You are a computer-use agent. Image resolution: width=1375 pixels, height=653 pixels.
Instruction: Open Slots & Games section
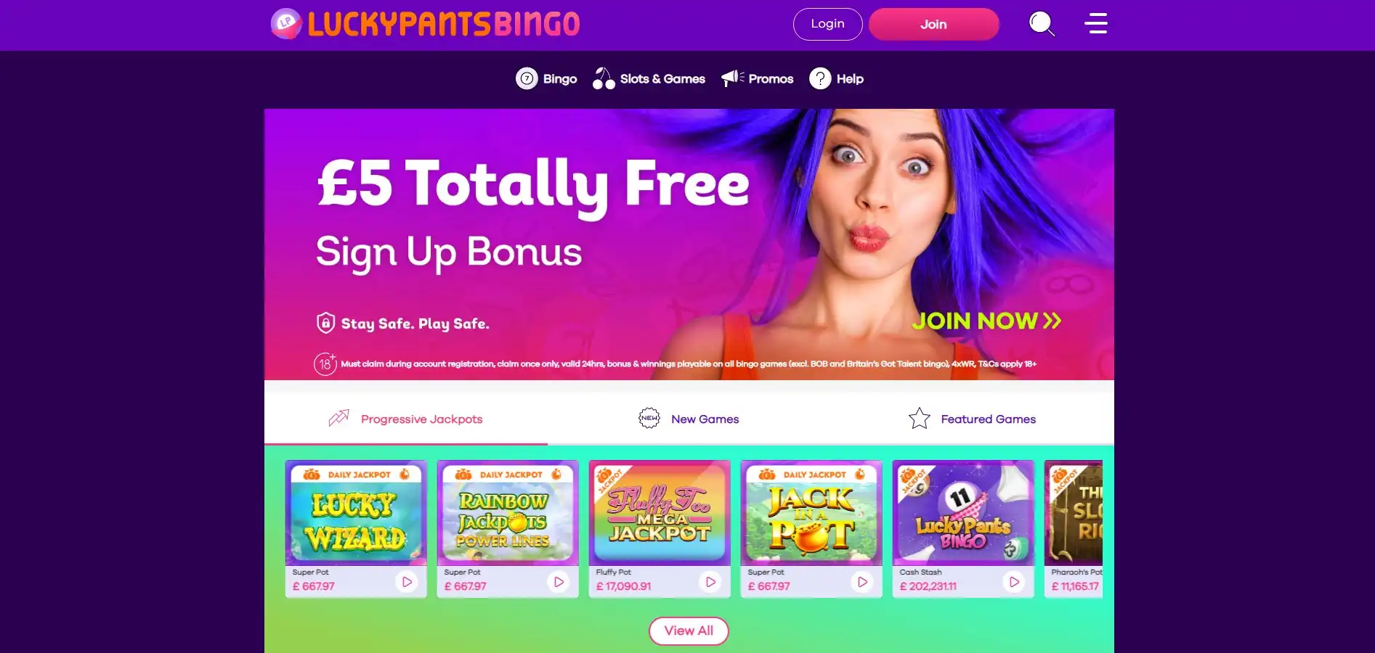click(649, 78)
